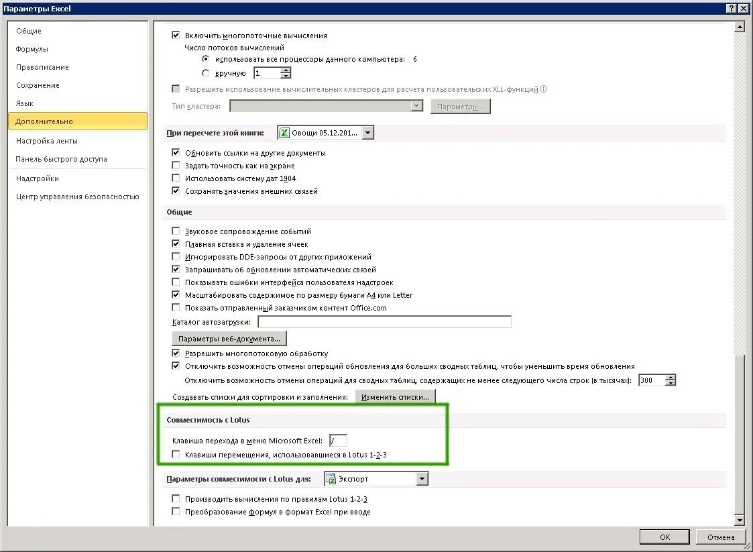Open the Help question mark button
The height and width of the screenshot is (552, 753).
731,8
